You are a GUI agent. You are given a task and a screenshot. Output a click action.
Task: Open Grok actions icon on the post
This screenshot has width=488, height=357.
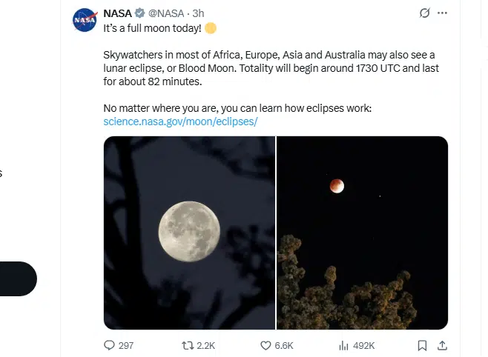[x=424, y=13]
